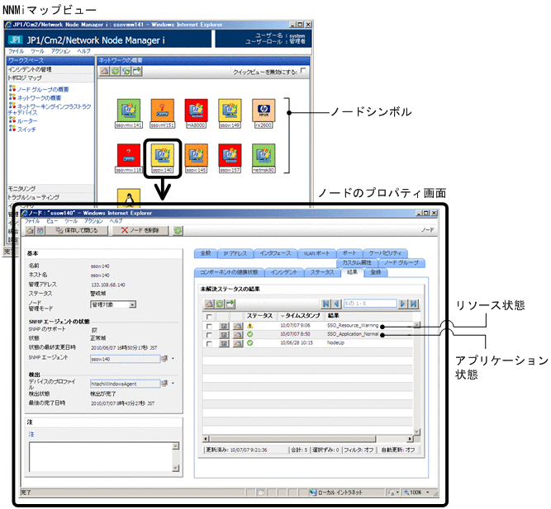The width and height of the screenshot is (551, 509).
Task: Expand the トポロジ マップ workspace section
Action: [50, 78]
